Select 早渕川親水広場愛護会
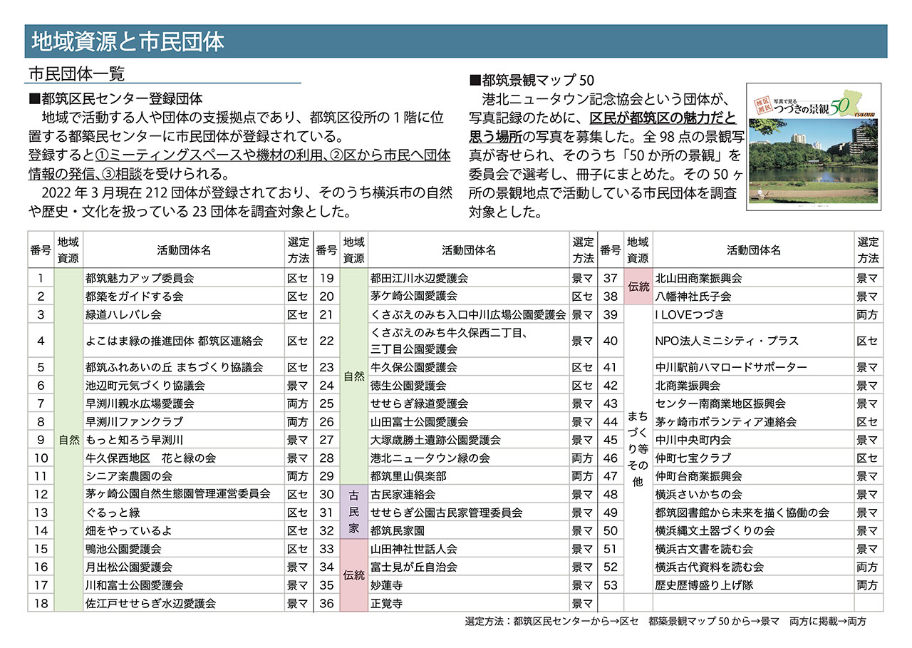 click(139, 403)
